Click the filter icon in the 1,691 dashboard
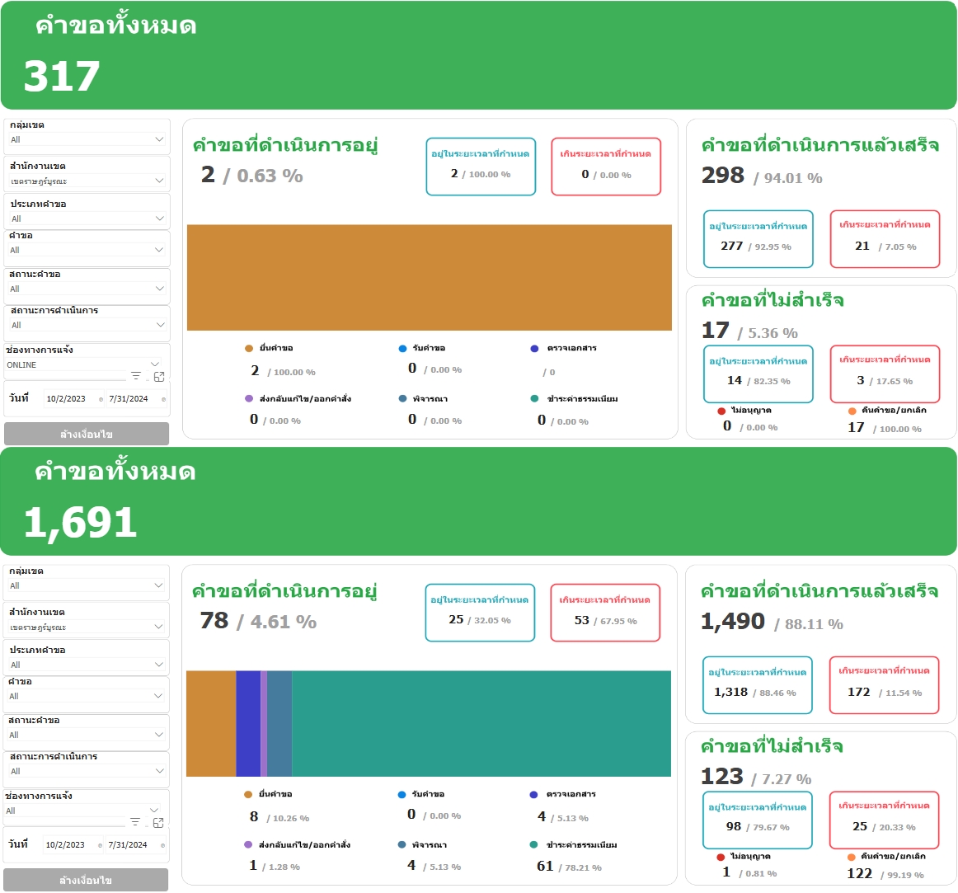This screenshot has height=893, width=958. 135,822
